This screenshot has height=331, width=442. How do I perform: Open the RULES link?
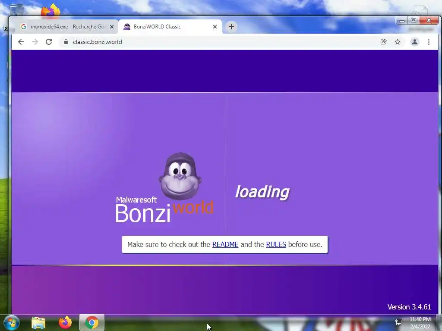click(276, 244)
